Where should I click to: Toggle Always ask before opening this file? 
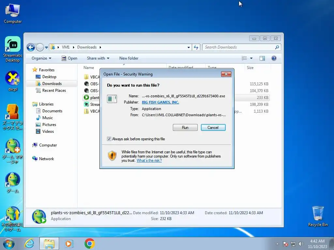pos(109,139)
